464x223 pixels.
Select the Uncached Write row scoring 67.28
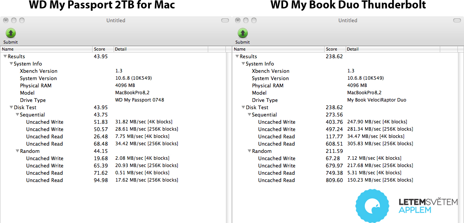[345, 158]
